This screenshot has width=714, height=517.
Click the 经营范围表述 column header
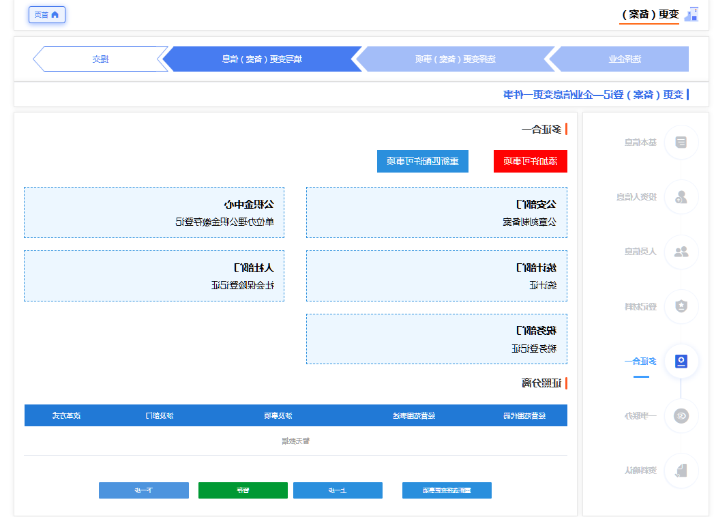tap(414, 415)
